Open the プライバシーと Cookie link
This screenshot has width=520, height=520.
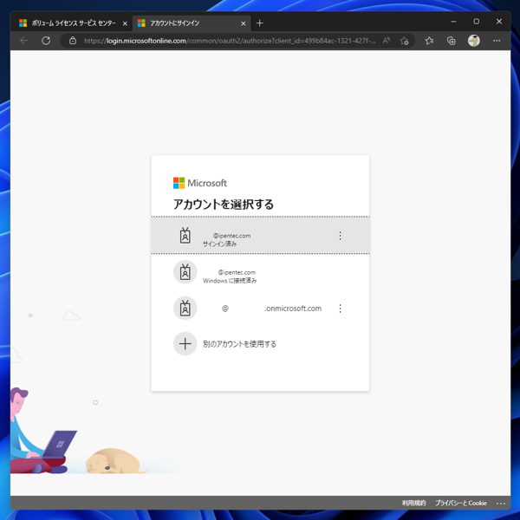point(461,503)
